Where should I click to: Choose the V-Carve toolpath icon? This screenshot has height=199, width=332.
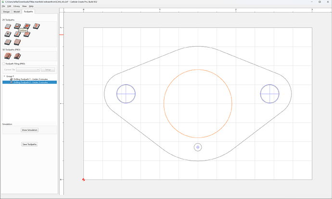[x=37, y=26]
